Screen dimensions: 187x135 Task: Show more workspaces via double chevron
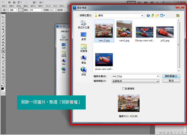click(x=157, y=2)
